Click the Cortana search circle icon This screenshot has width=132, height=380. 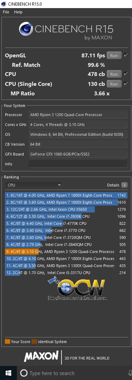click(x=24, y=373)
